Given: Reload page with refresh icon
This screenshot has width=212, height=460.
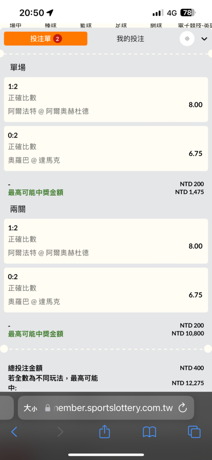Looking at the screenshot, I should click(x=183, y=408).
